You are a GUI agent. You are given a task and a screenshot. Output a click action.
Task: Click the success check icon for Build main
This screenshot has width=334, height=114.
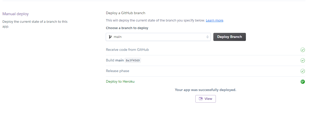[303, 60]
